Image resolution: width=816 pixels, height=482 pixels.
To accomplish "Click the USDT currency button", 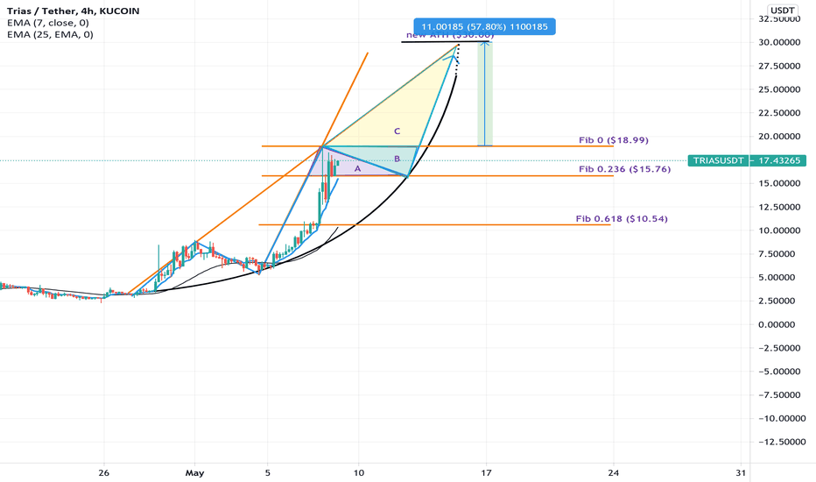I will 782,11.
